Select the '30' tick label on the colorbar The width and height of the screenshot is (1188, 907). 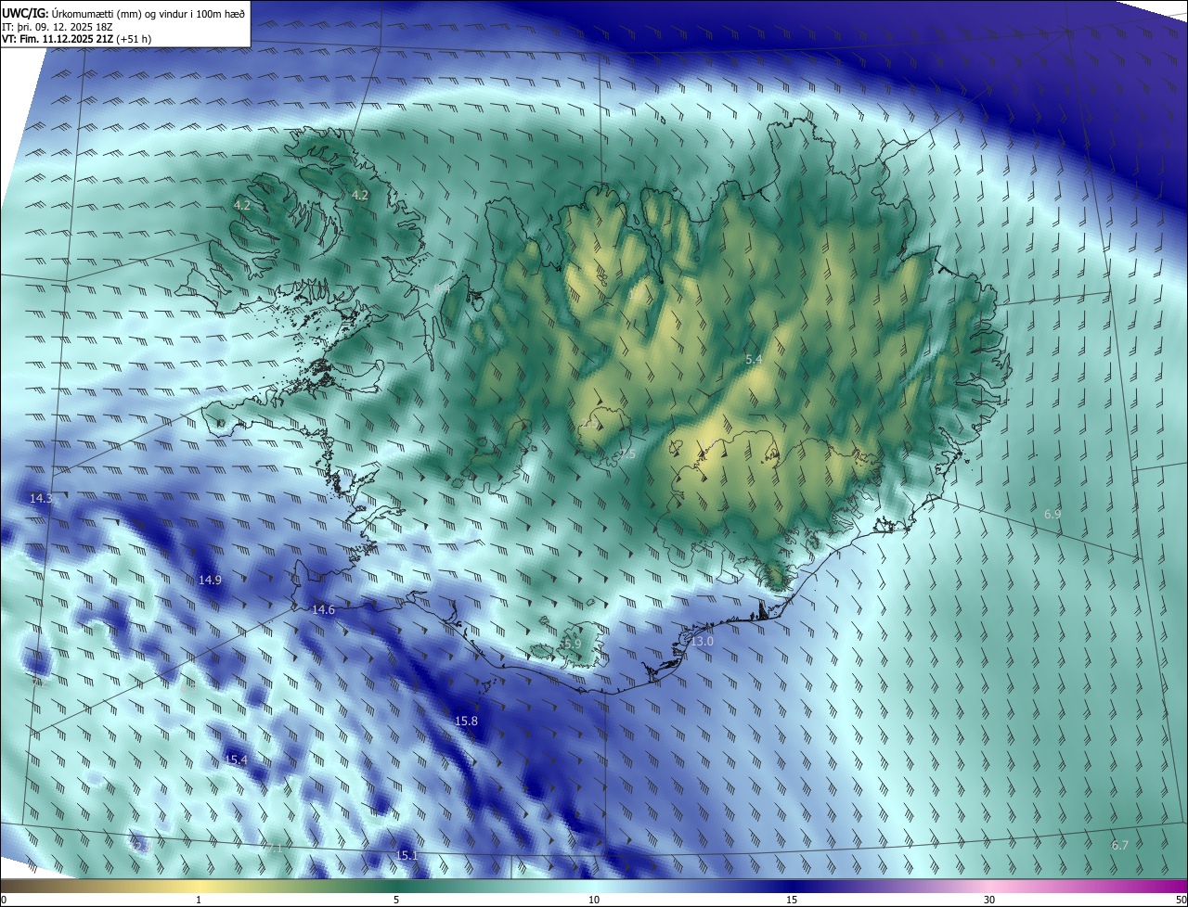tap(989, 900)
